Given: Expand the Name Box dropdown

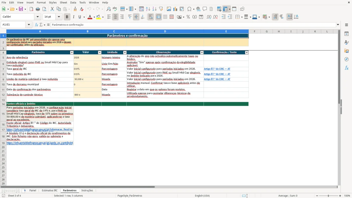Looking at the screenshot, I should 29,25.
